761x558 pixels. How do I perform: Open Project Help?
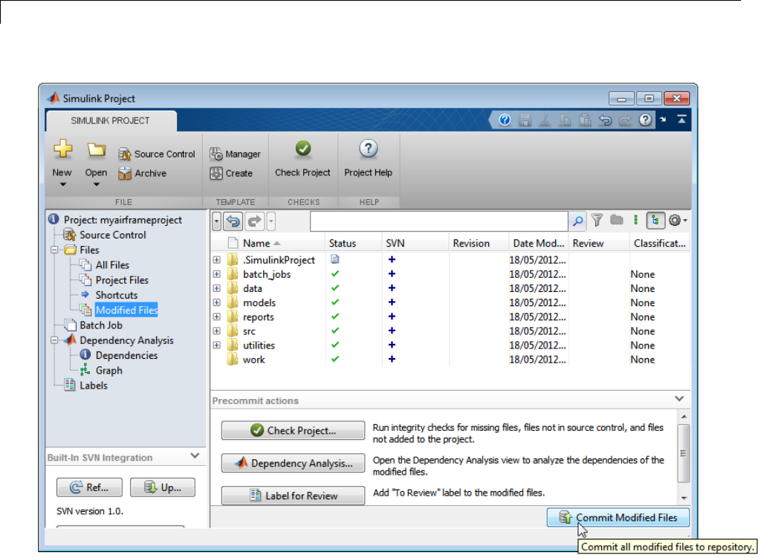tap(369, 159)
